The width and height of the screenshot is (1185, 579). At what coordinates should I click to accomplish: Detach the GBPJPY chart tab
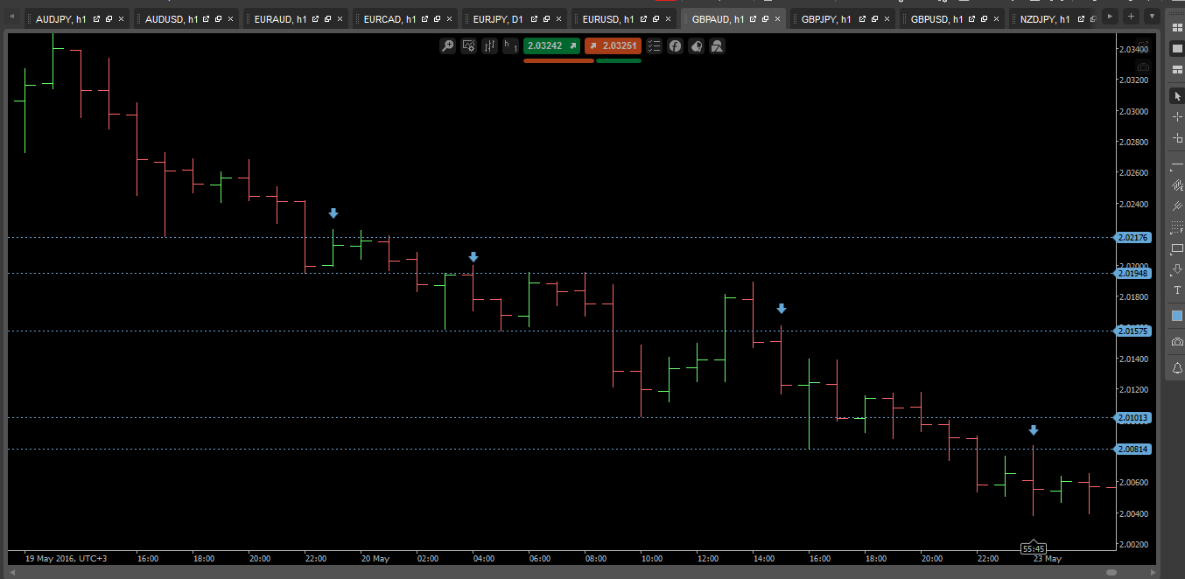862,18
